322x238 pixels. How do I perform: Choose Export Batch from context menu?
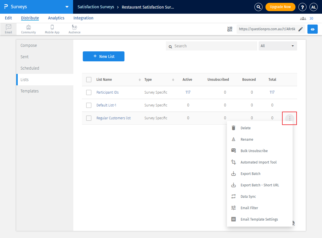(250, 174)
